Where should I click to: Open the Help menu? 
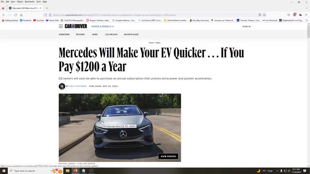point(45,1)
